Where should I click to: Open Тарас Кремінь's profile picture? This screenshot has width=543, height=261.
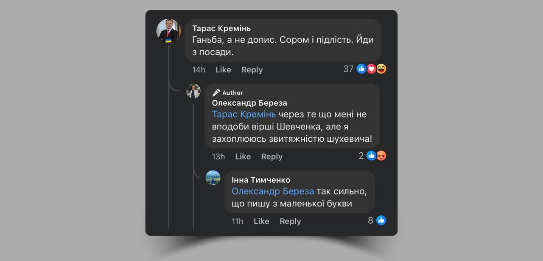168,31
